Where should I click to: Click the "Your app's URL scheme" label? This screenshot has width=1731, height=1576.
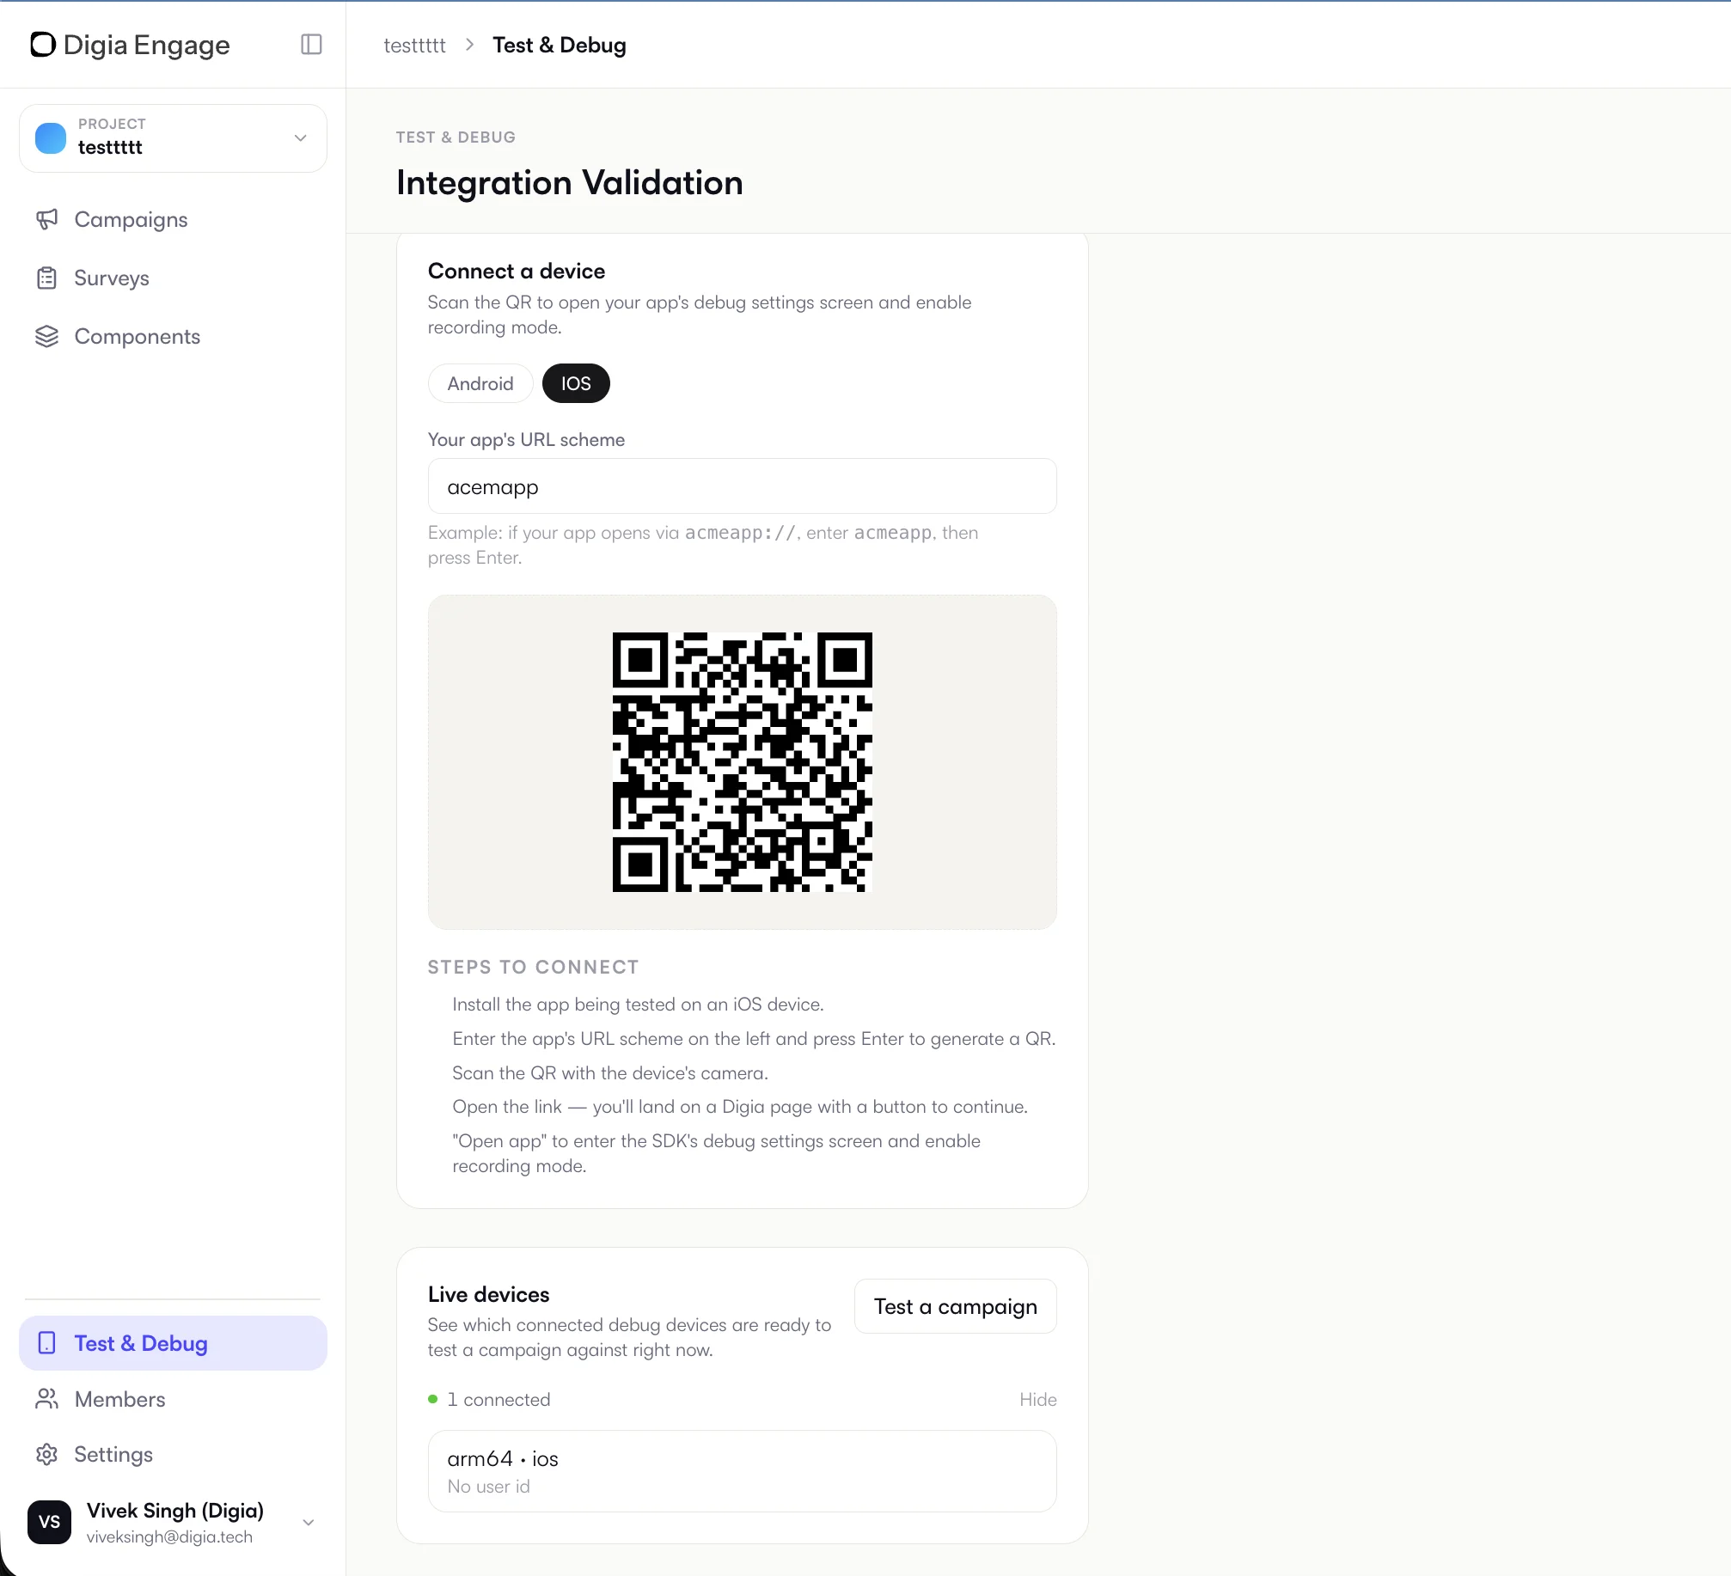click(527, 439)
